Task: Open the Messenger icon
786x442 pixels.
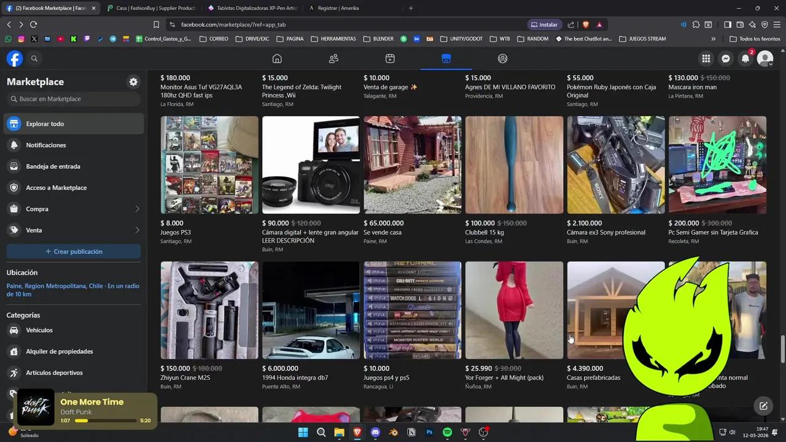Action: [726, 58]
